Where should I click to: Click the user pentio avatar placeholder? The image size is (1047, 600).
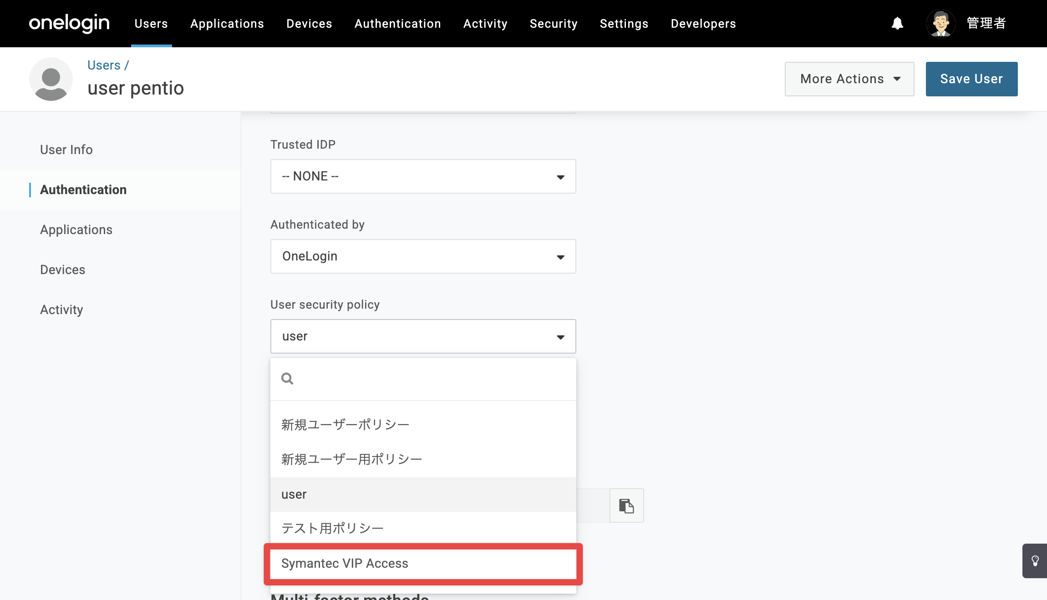[51, 79]
